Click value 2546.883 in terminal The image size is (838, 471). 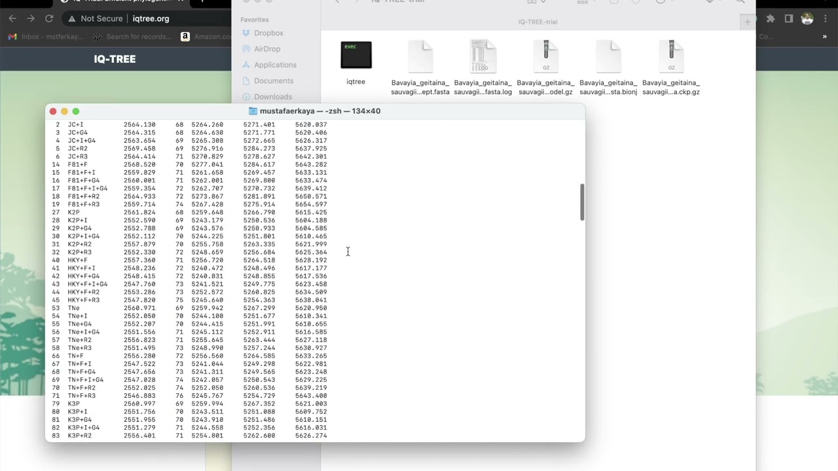pyautogui.click(x=139, y=396)
